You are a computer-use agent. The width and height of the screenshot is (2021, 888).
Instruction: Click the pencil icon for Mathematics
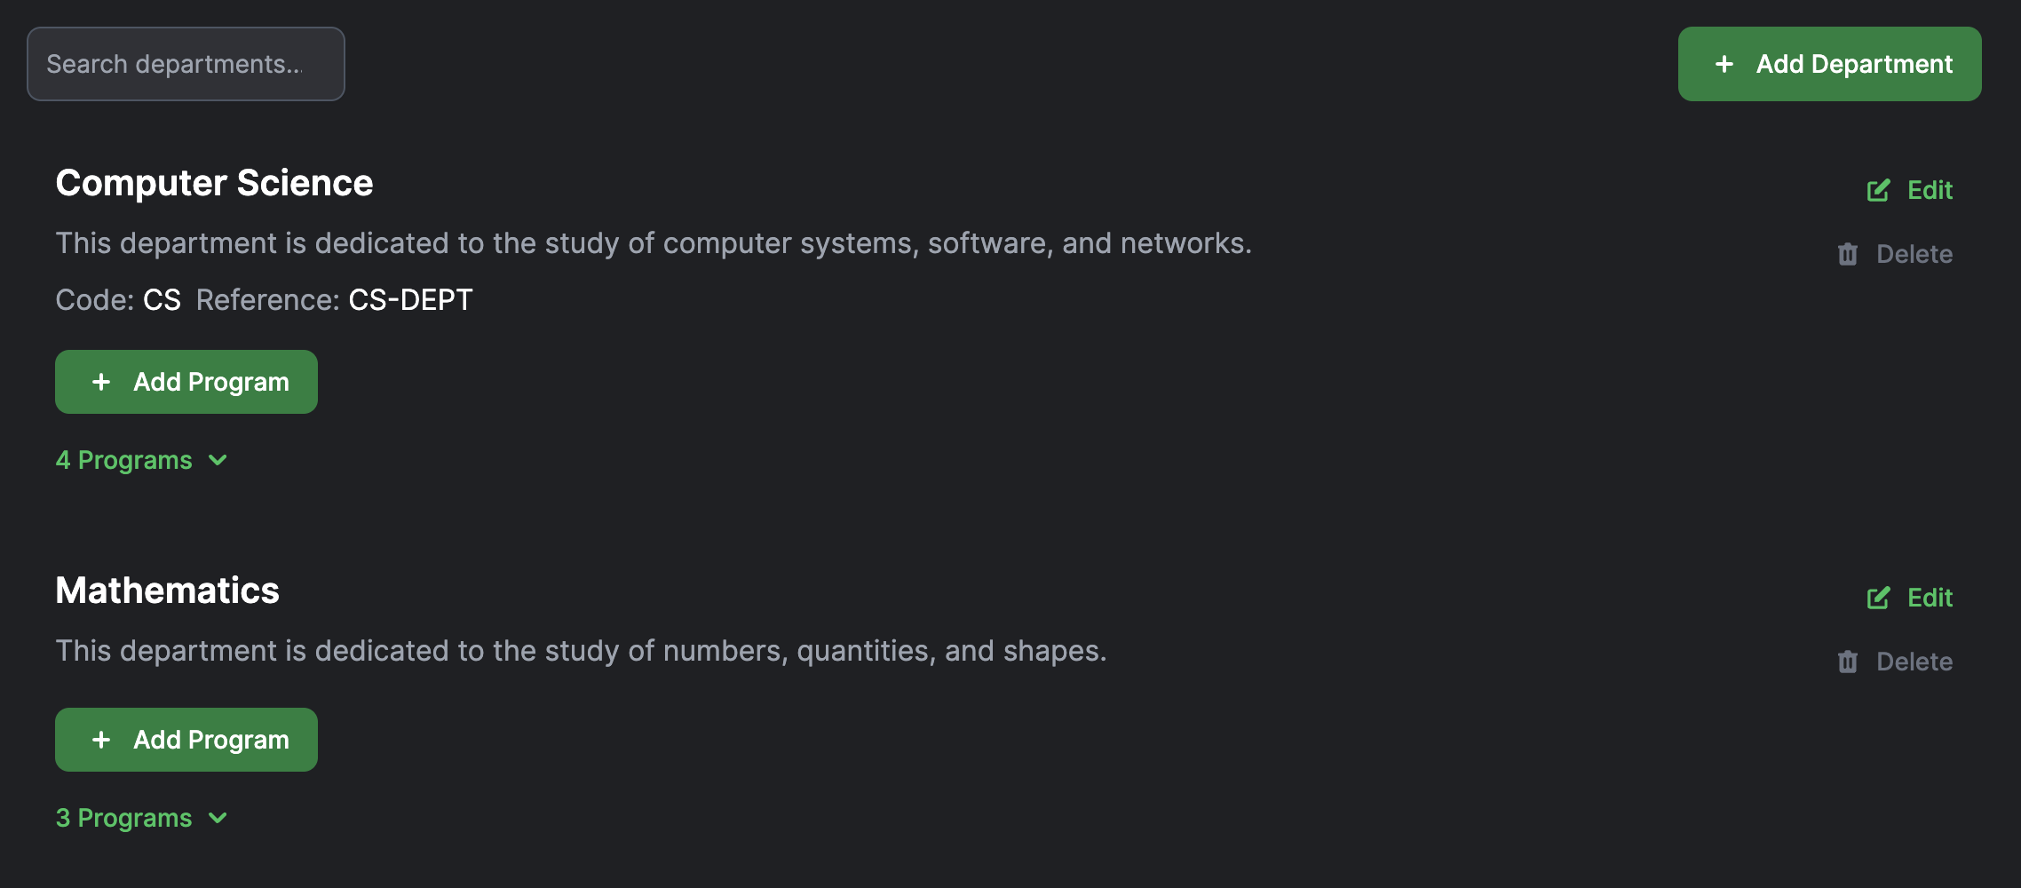point(1878,598)
